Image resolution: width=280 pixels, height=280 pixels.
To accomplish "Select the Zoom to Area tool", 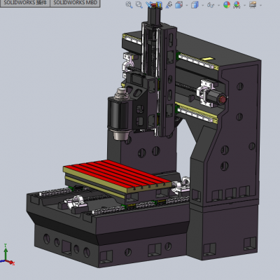I will click(x=139, y=5).
